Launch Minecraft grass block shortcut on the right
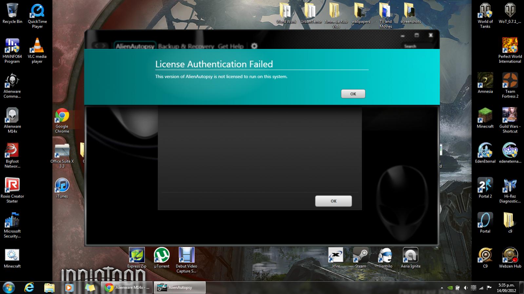 pyautogui.click(x=485, y=118)
